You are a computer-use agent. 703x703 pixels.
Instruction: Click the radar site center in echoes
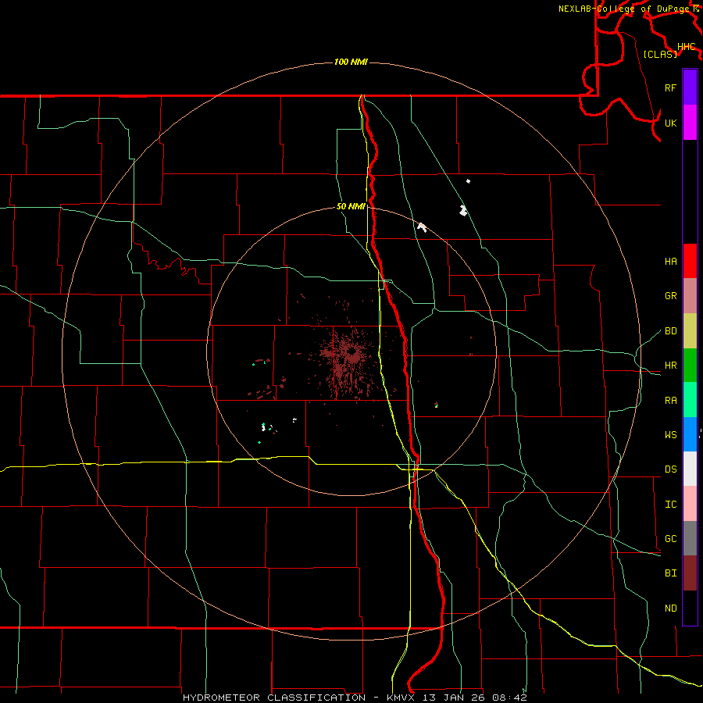(x=351, y=351)
